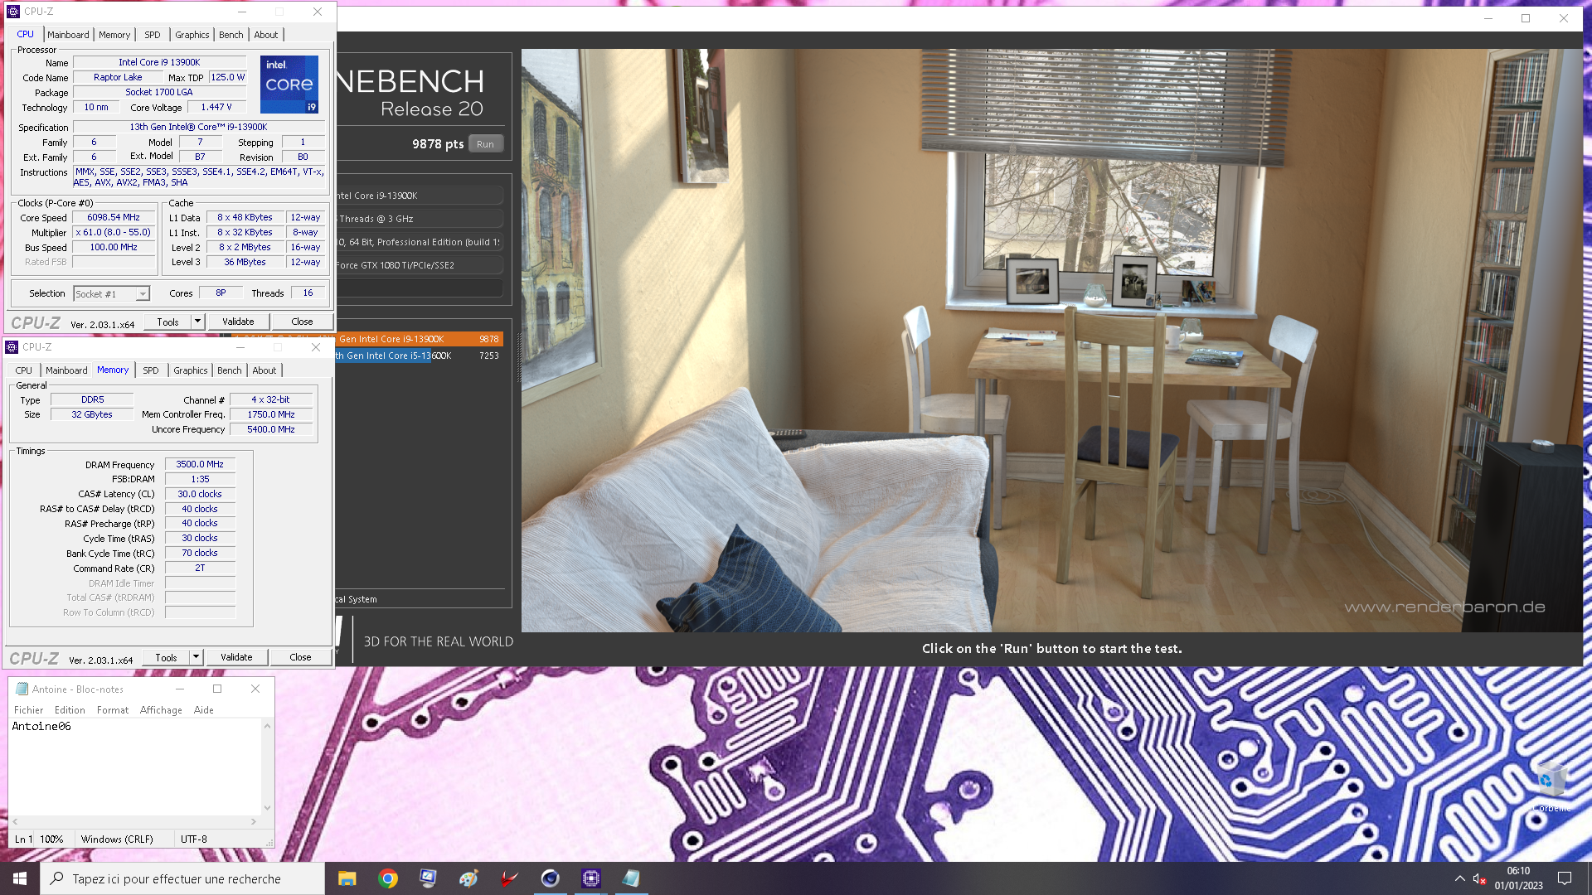Select the i5-13600K ranking row scoring 7253
This screenshot has width=1592, height=895.
point(419,356)
